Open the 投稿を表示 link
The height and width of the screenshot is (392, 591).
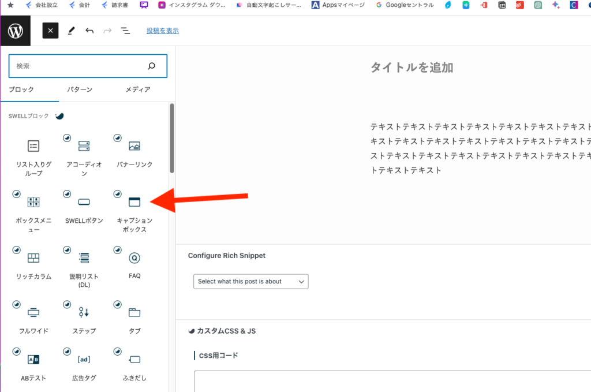pyautogui.click(x=162, y=31)
